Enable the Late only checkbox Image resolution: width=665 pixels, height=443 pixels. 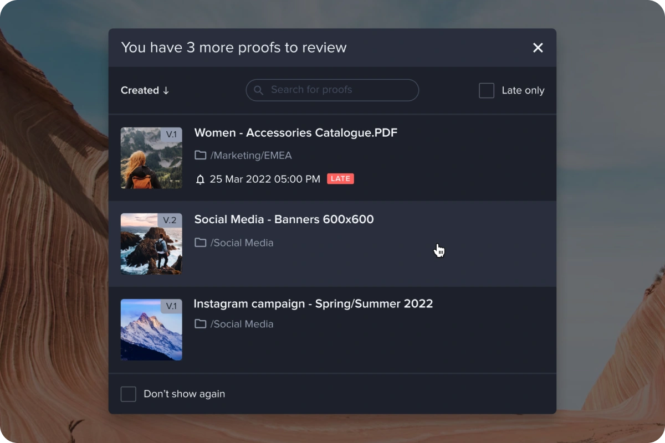click(487, 90)
